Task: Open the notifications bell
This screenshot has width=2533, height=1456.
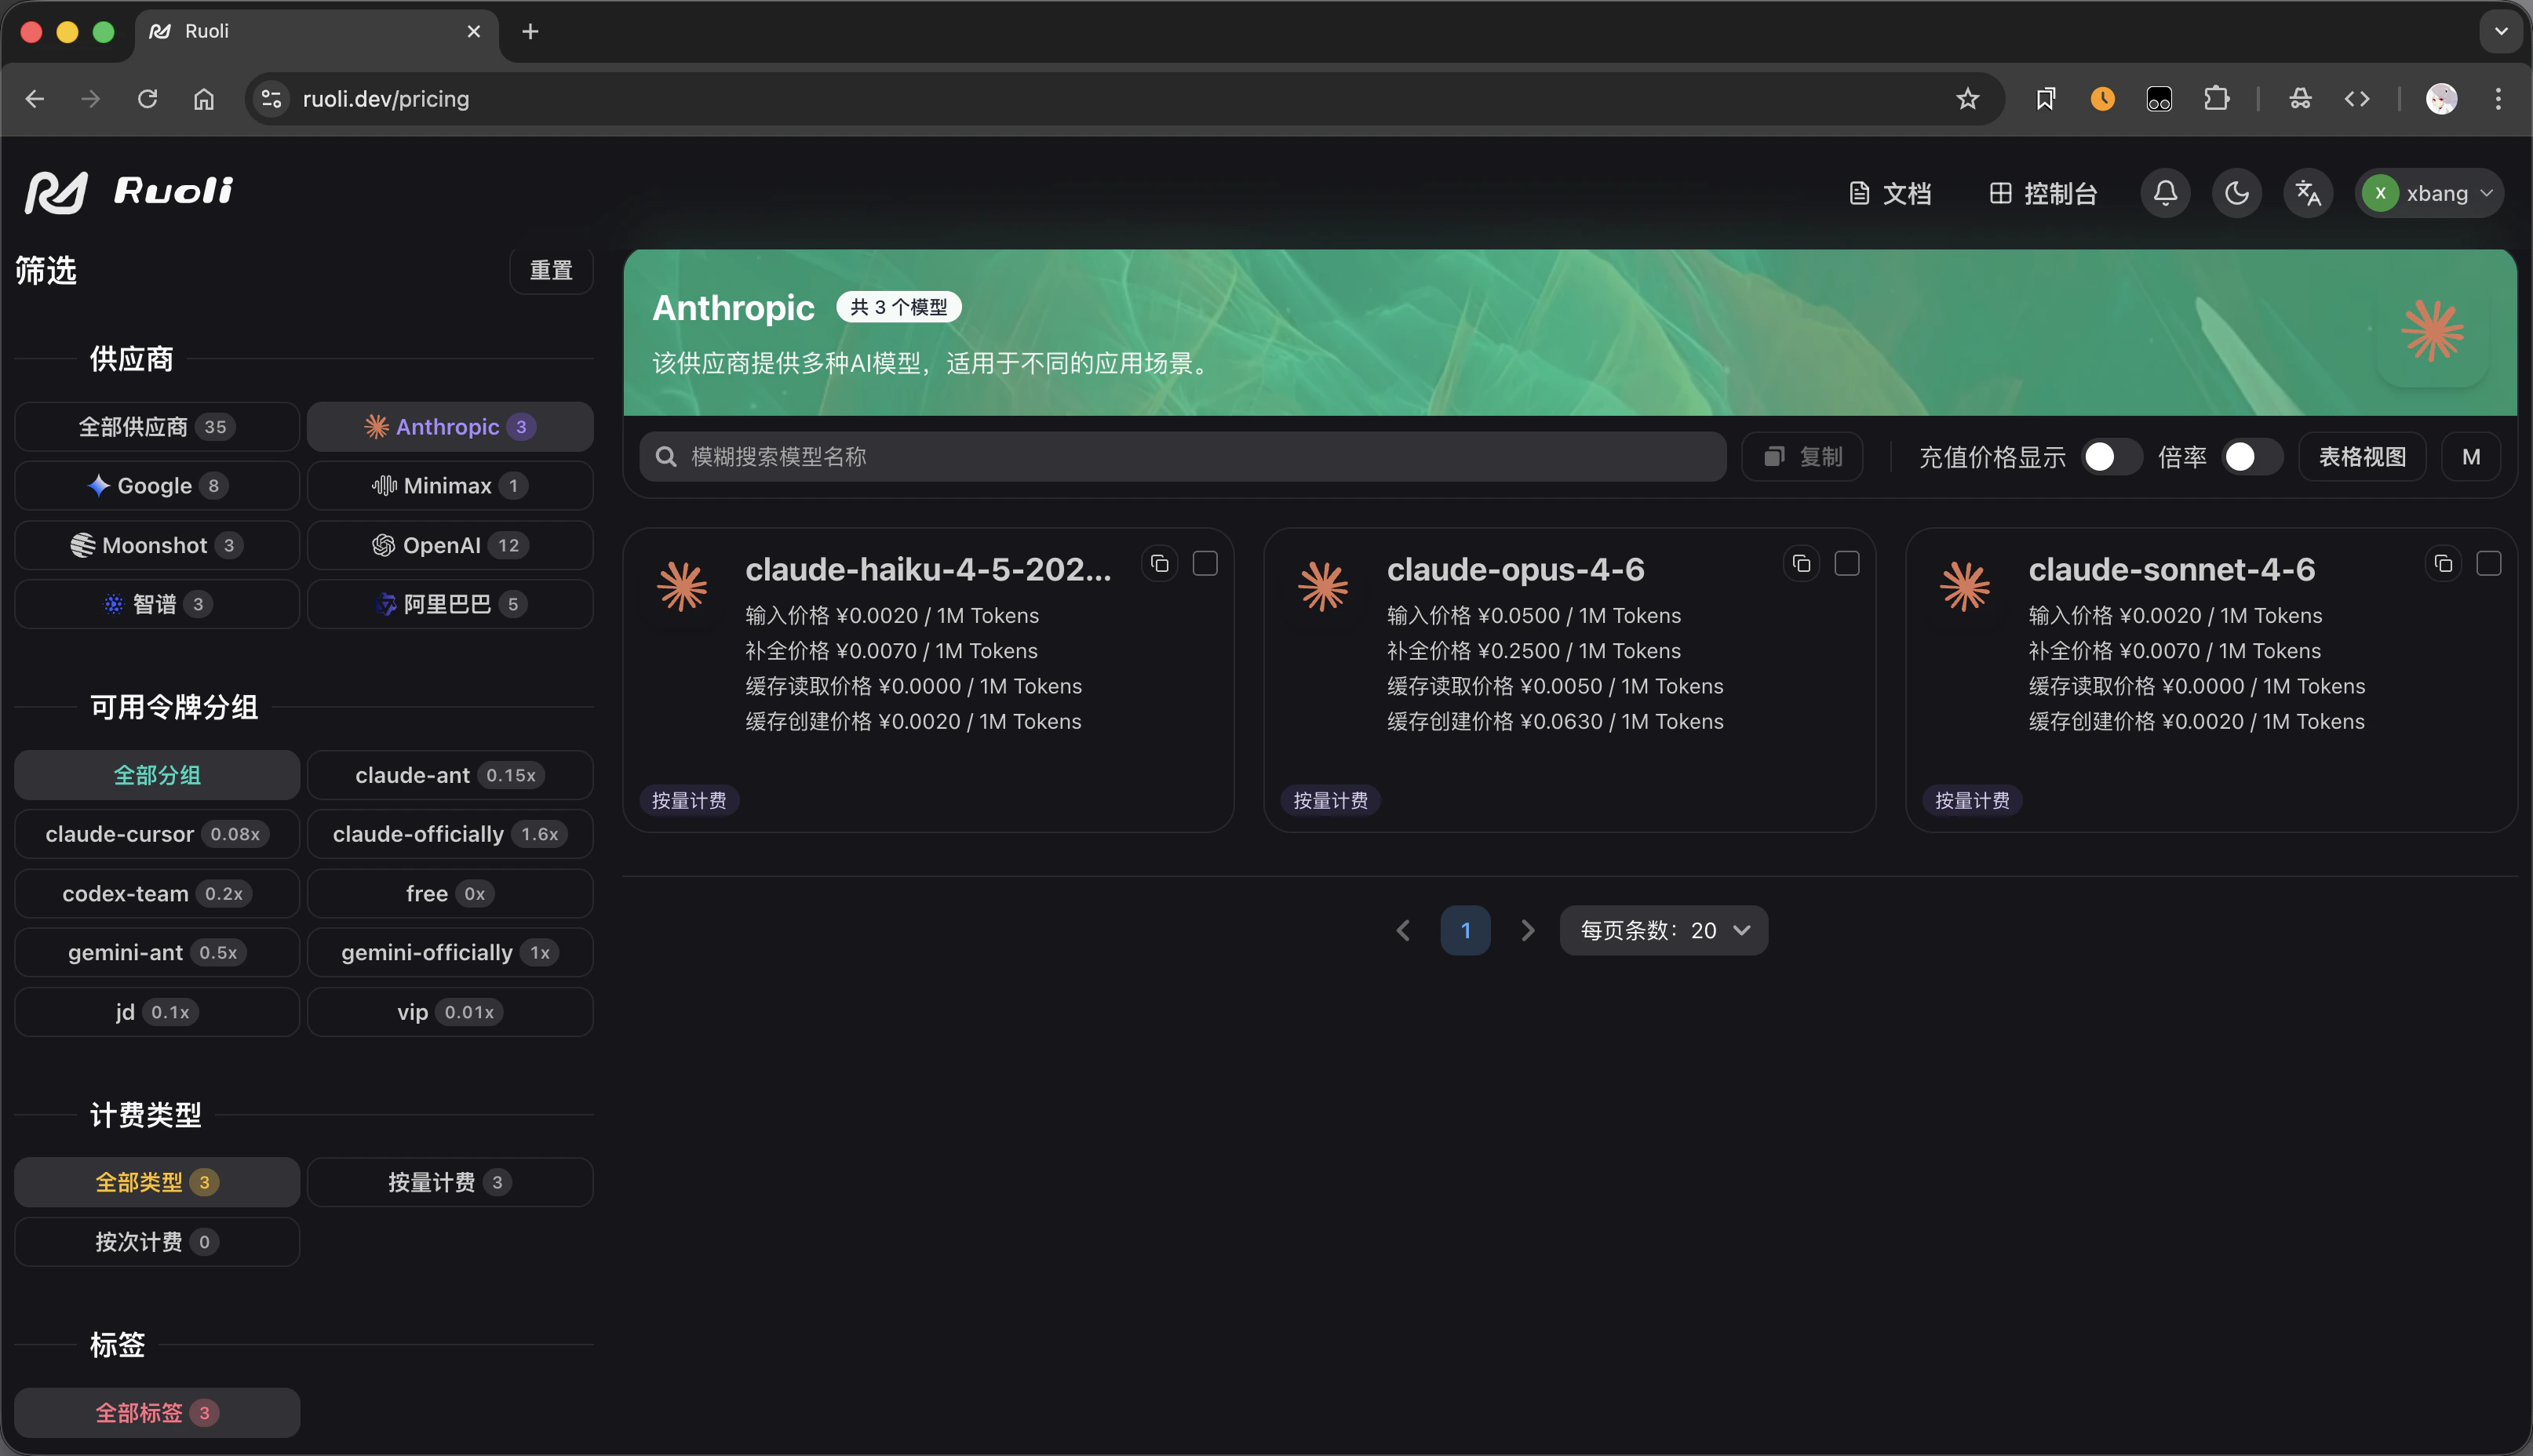Action: [2165, 193]
